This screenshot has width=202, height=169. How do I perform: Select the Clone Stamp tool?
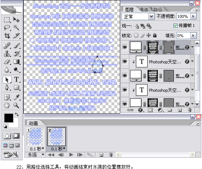(x=7, y=54)
